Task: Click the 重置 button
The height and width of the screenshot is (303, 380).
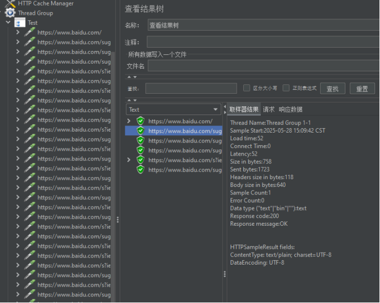Action: click(362, 89)
